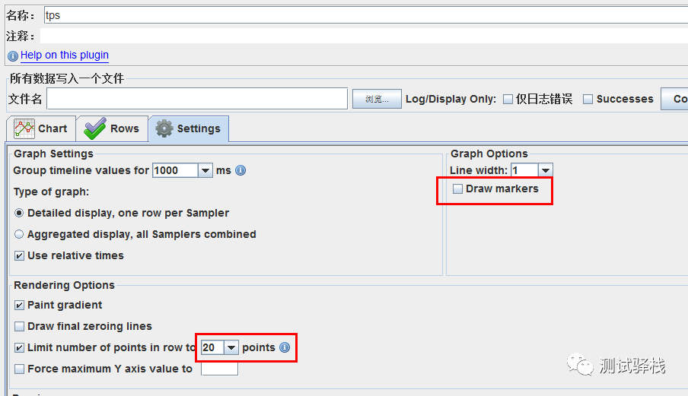Click the browse button next to filename field

click(x=377, y=99)
